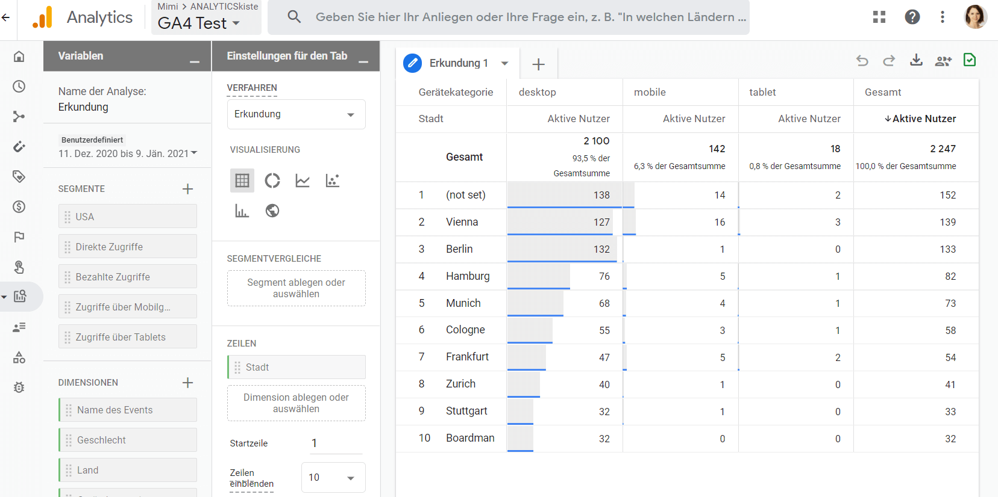Image resolution: width=998 pixels, height=497 pixels.
Task: Select the donut chart visualization icon
Action: [x=272, y=181]
